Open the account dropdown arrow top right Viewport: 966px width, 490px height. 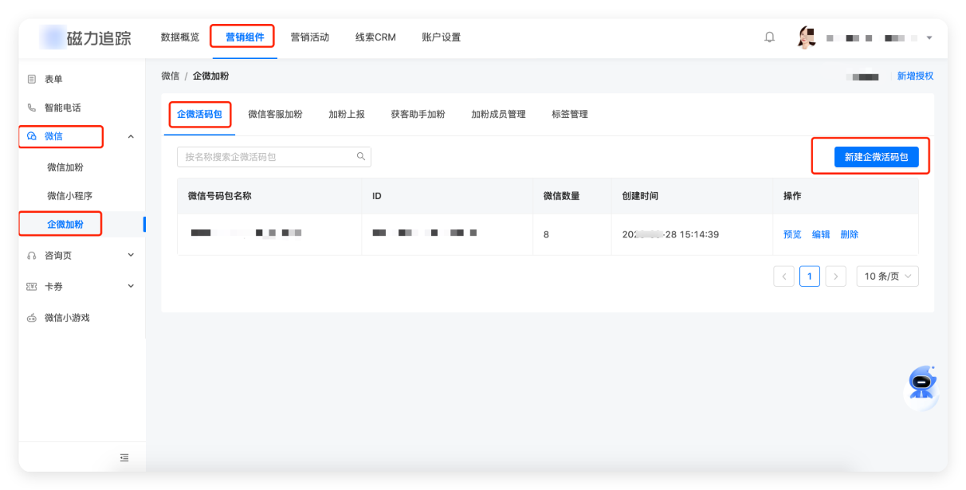coord(929,37)
